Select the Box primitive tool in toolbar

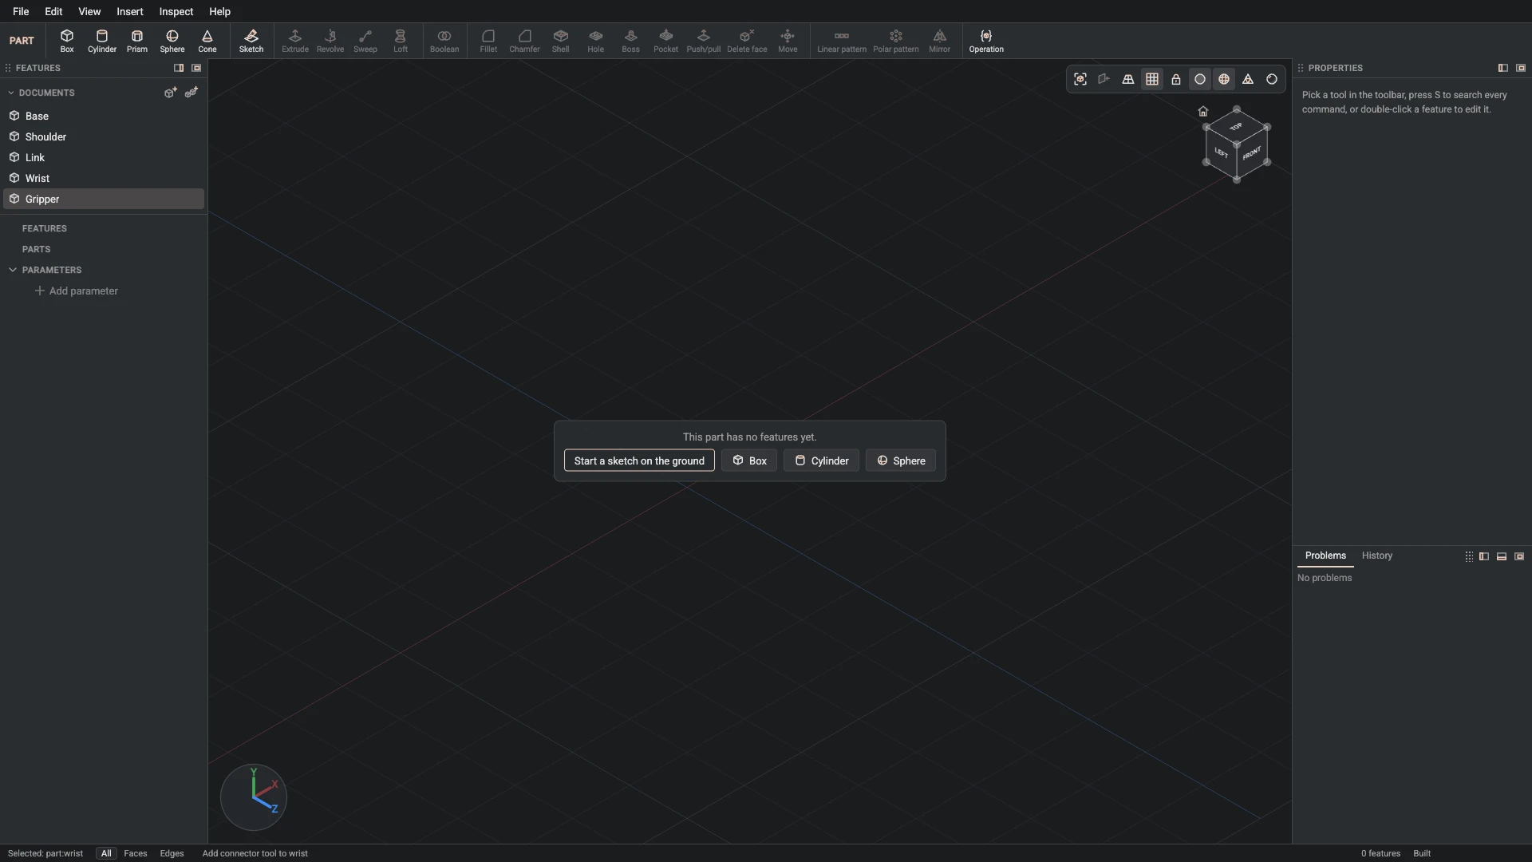pyautogui.click(x=67, y=41)
